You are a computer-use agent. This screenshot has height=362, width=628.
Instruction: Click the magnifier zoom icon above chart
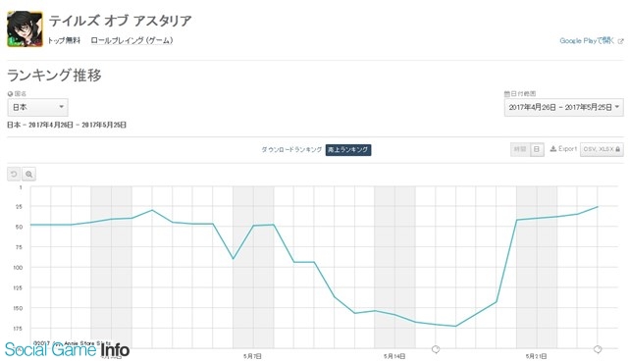28,175
